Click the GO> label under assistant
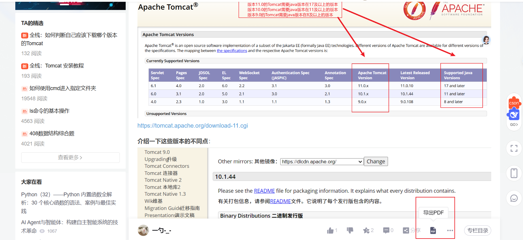 (514, 124)
